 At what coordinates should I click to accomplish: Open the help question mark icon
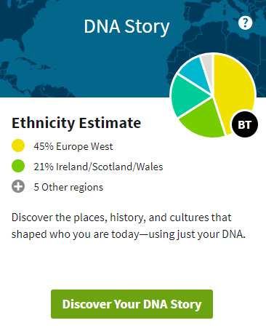(245, 23)
